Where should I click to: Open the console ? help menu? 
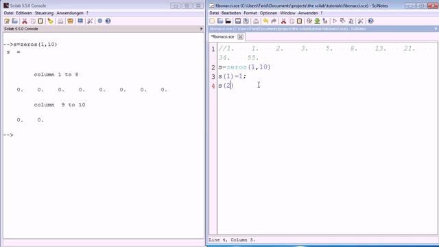(x=87, y=13)
